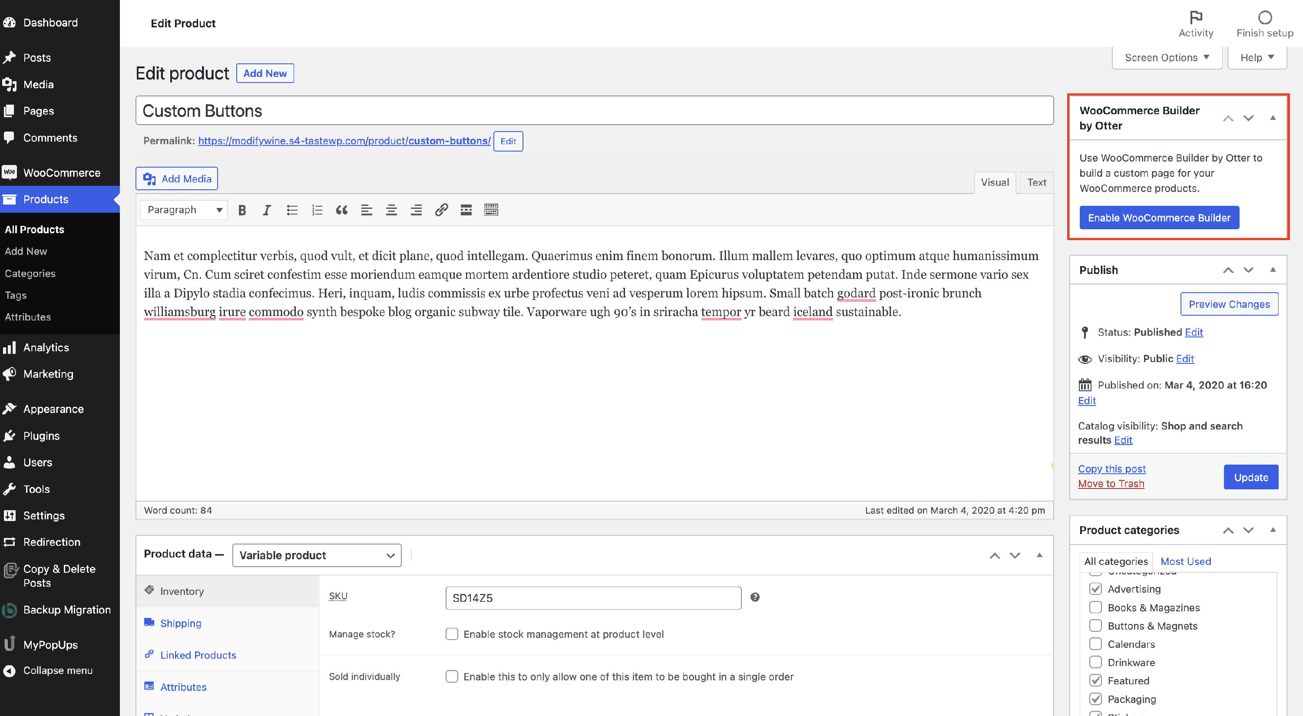
Task: Switch to the Text editor tab
Action: [x=1036, y=182]
